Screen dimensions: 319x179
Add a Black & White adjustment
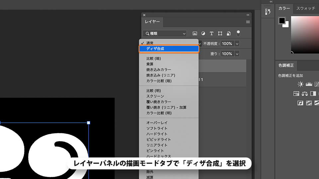point(313,93)
